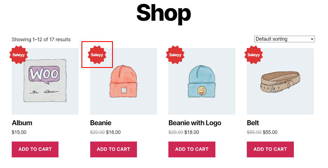Click the Saleyy badge on the Belt product
The width and height of the screenshot is (328, 168).
[x=254, y=55]
